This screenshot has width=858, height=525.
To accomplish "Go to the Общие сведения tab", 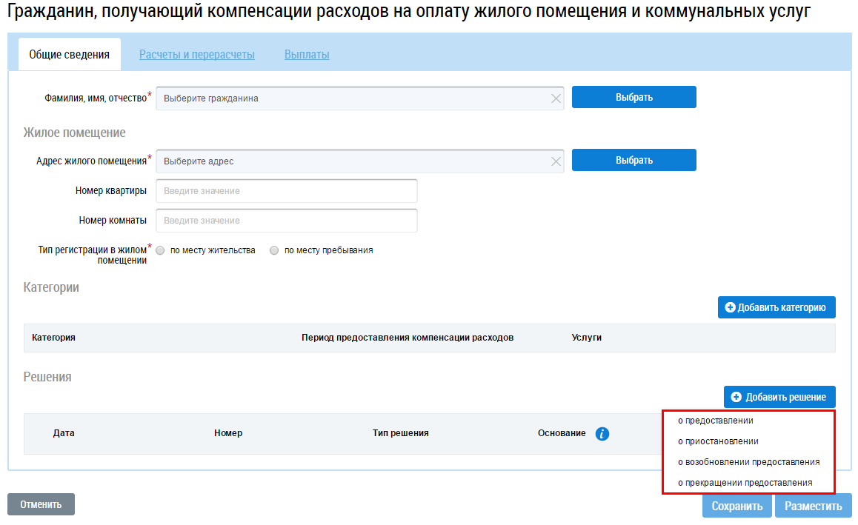I will tap(69, 55).
